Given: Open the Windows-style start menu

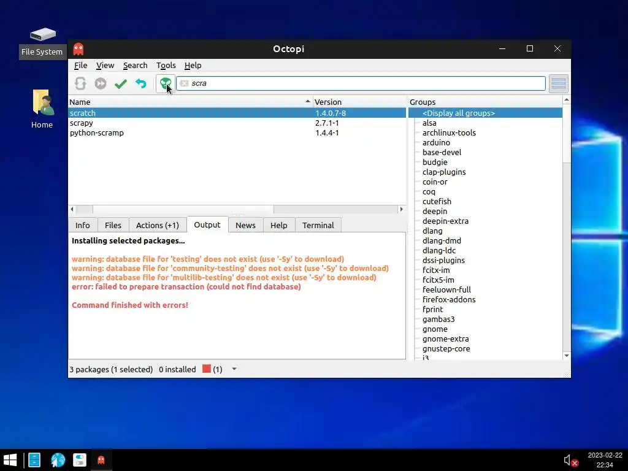Looking at the screenshot, I should (10, 460).
